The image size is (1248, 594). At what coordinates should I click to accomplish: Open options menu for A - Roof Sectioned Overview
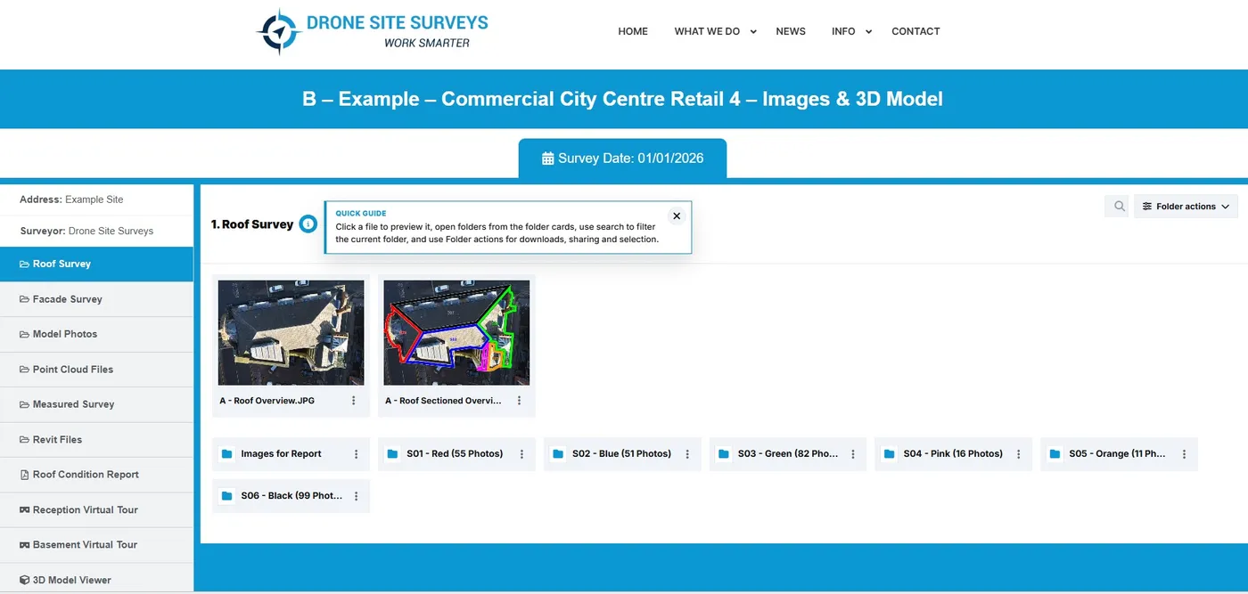coord(520,401)
